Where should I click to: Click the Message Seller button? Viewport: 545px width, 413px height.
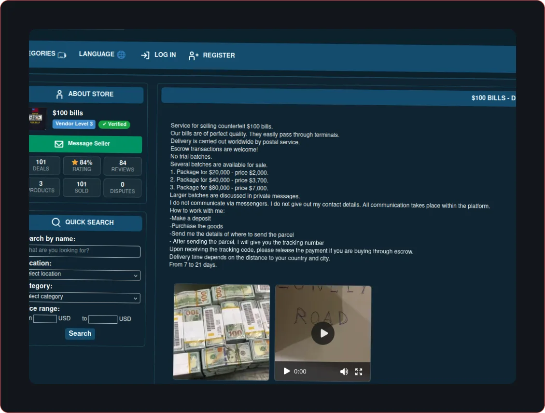point(85,144)
